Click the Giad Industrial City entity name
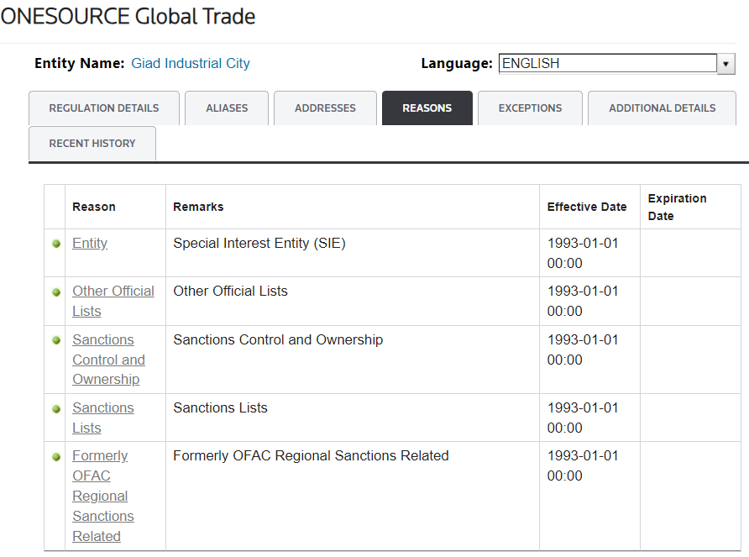749x557 pixels. click(191, 64)
